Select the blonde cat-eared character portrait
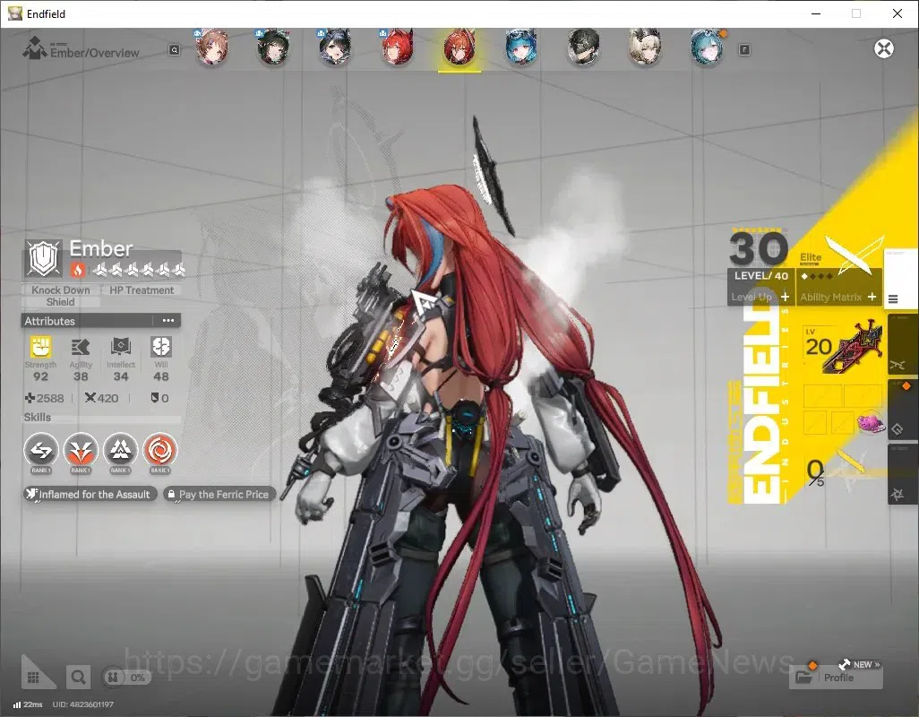Screen dimensions: 919x717 coord(645,48)
